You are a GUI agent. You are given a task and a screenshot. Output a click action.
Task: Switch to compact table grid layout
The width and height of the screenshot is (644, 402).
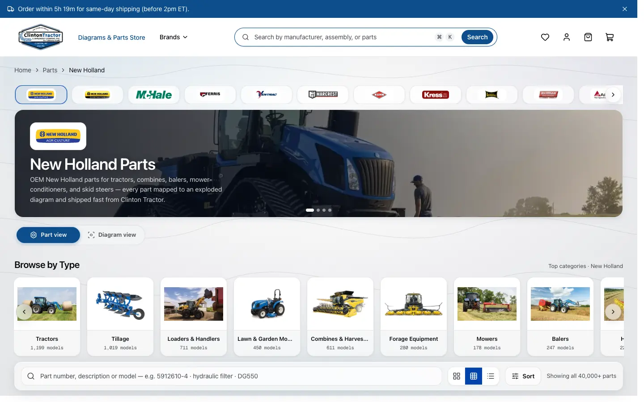tap(474, 376)
